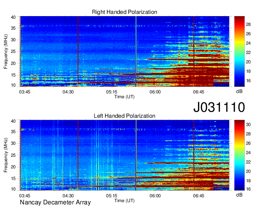The width and height of the screenshot is (255, 207).
Task: Click 05:15 time tick of Right Handed plot
Action: click(112, 92)
